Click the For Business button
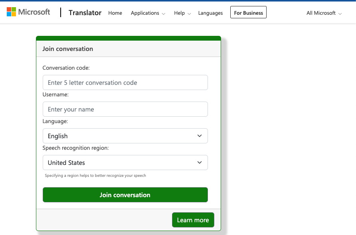 [x=248, y=12]
